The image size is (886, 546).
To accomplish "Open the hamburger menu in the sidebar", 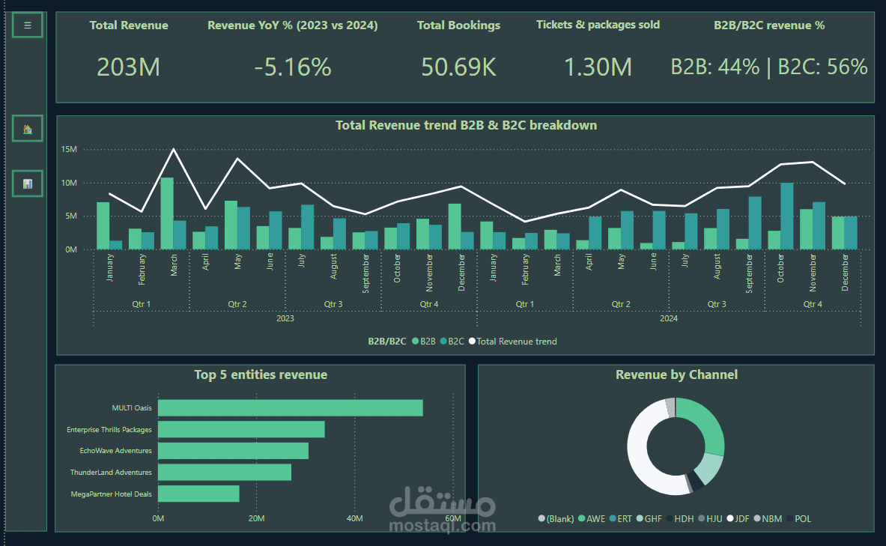I will (x=27, y=25).
